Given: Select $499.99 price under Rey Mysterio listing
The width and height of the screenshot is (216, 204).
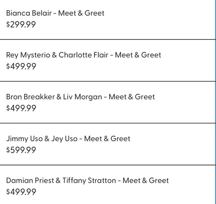Looking at the screenshot, I should click(21, 66).
